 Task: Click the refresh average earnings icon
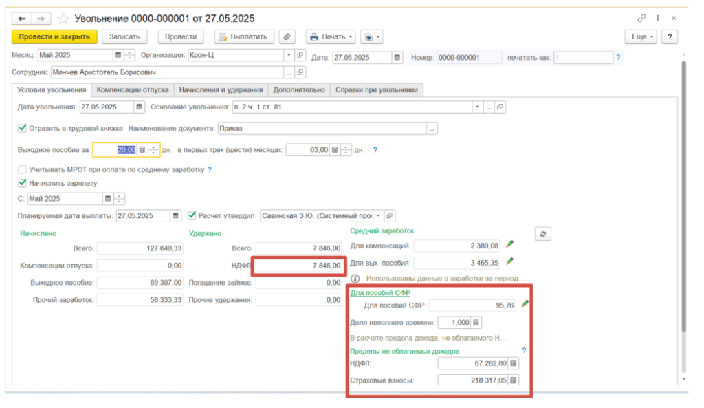click(543, 235)
